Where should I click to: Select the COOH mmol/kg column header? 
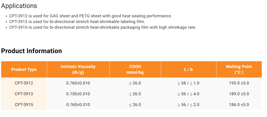pyautogui.click(x=135, y=69)
